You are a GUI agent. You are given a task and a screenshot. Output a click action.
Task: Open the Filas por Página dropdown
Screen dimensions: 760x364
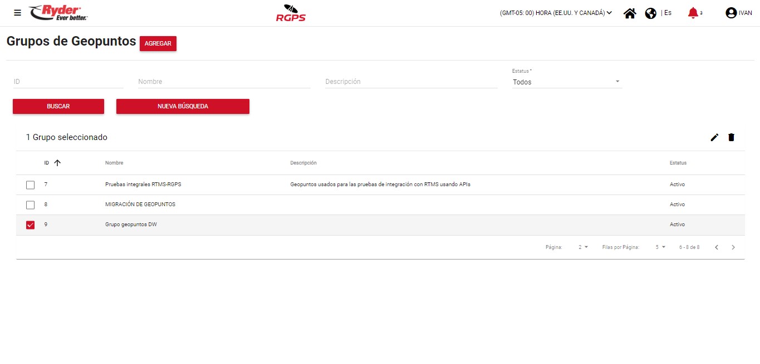click(660, 247)
